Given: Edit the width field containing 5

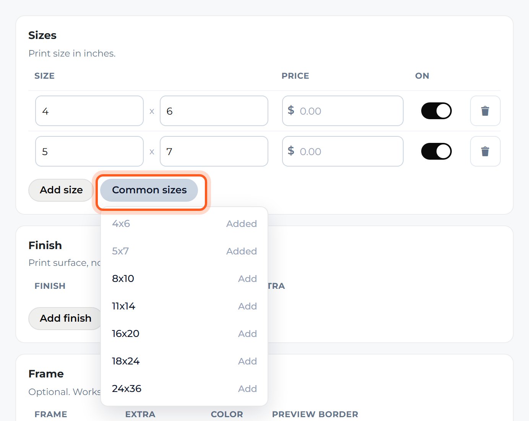Looking at the screenshot, I should click(89, 151).
